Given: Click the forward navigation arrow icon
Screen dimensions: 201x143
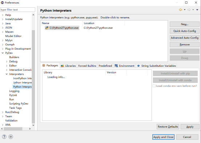Looking at the screenshot, I should (189, 9).
